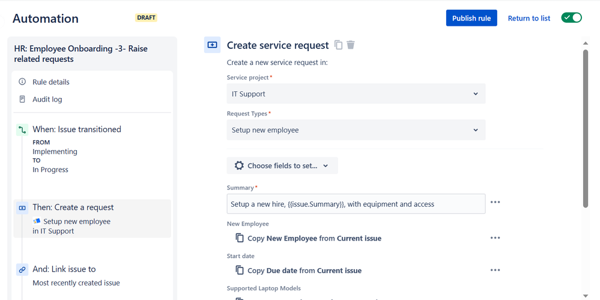Click the vertical scrollbar thumb

585,128
